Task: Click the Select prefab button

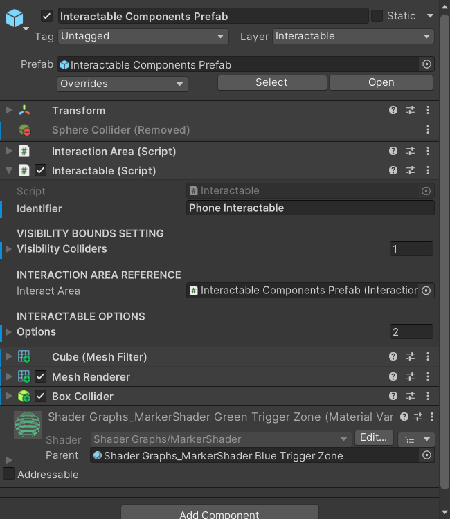Action: [x=272, y=82]
